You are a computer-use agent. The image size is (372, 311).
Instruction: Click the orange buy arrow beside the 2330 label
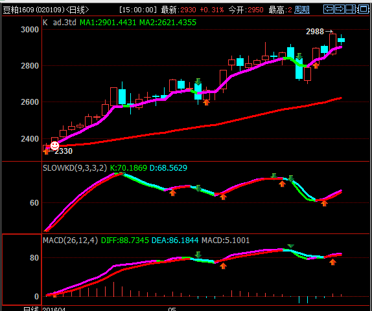[x=46, y=151]
